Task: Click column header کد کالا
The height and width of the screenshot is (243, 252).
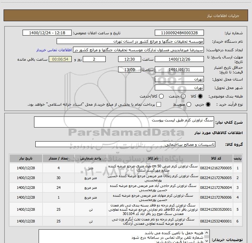Action: [216, 159]
